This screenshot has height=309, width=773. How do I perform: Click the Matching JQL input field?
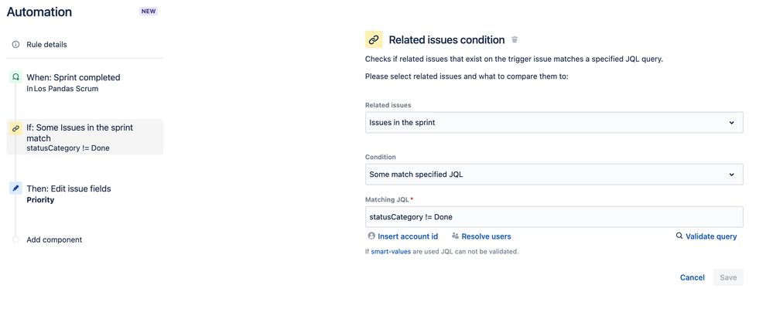[553, 217]
